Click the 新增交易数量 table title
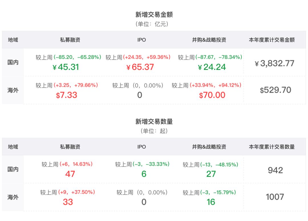The image size is (308, 221). pyautogui.click(x=154, y=121)
